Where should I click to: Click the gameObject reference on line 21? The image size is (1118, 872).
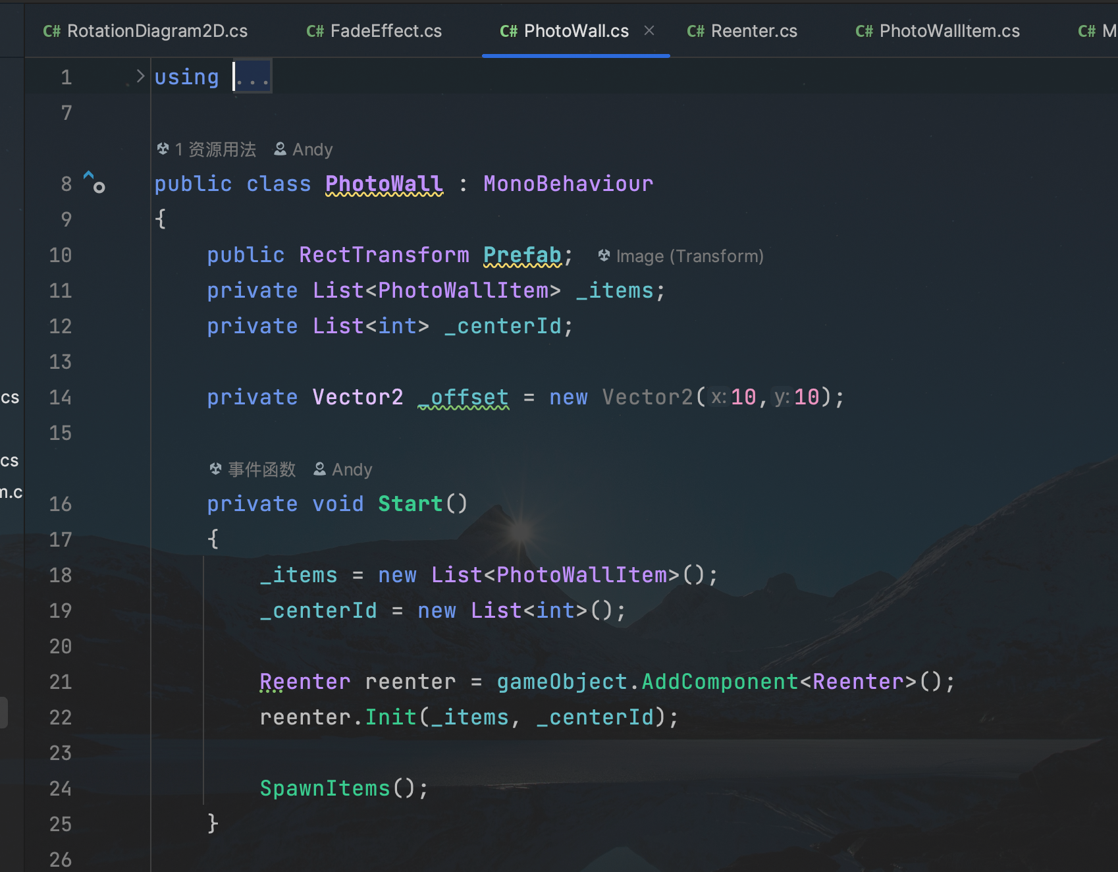coord(562,682)
